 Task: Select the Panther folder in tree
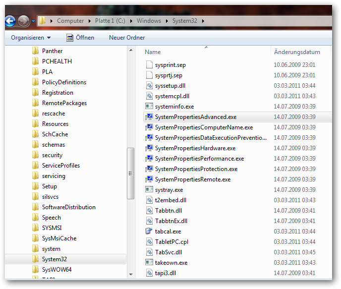click(x=52, y=51)
